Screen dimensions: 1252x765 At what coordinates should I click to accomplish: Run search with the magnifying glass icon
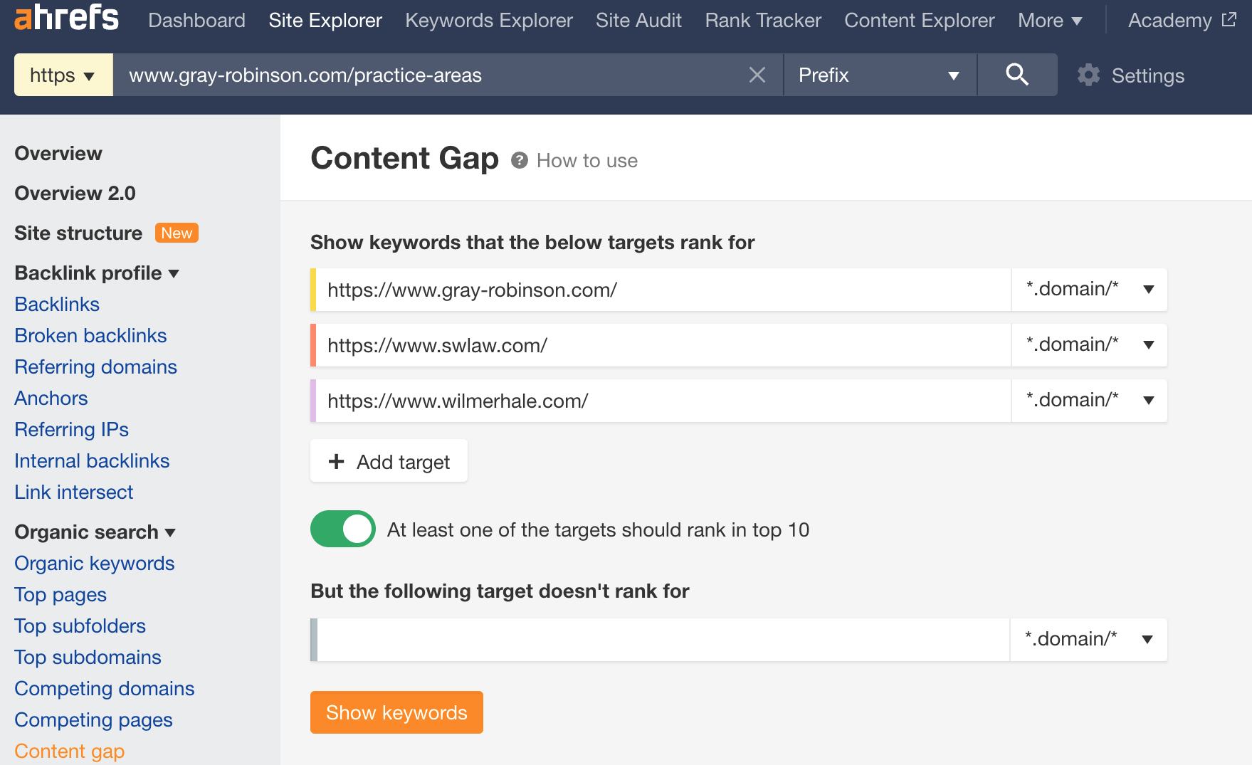[x=1016, y=75]
